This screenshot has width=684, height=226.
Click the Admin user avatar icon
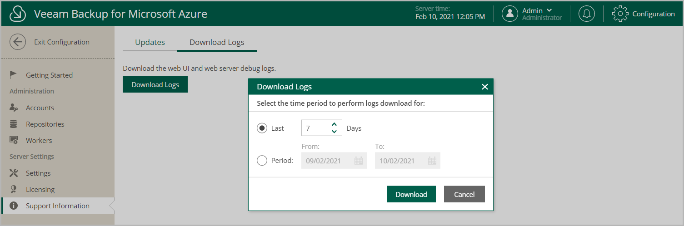tap(510, 14)
